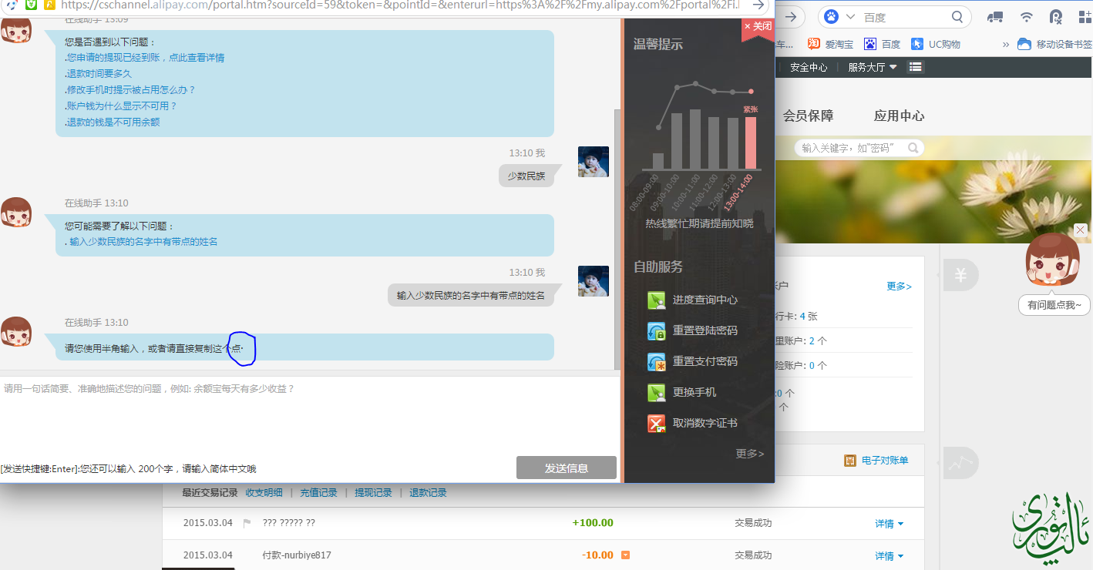The height and width of the screenshot is (570, 1093).
Task: Open the search engine selector dropdown arrow
Action: (850, 17)
